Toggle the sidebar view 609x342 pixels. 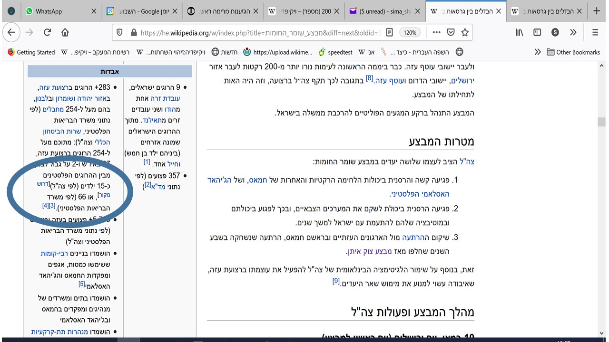[537, 32]
